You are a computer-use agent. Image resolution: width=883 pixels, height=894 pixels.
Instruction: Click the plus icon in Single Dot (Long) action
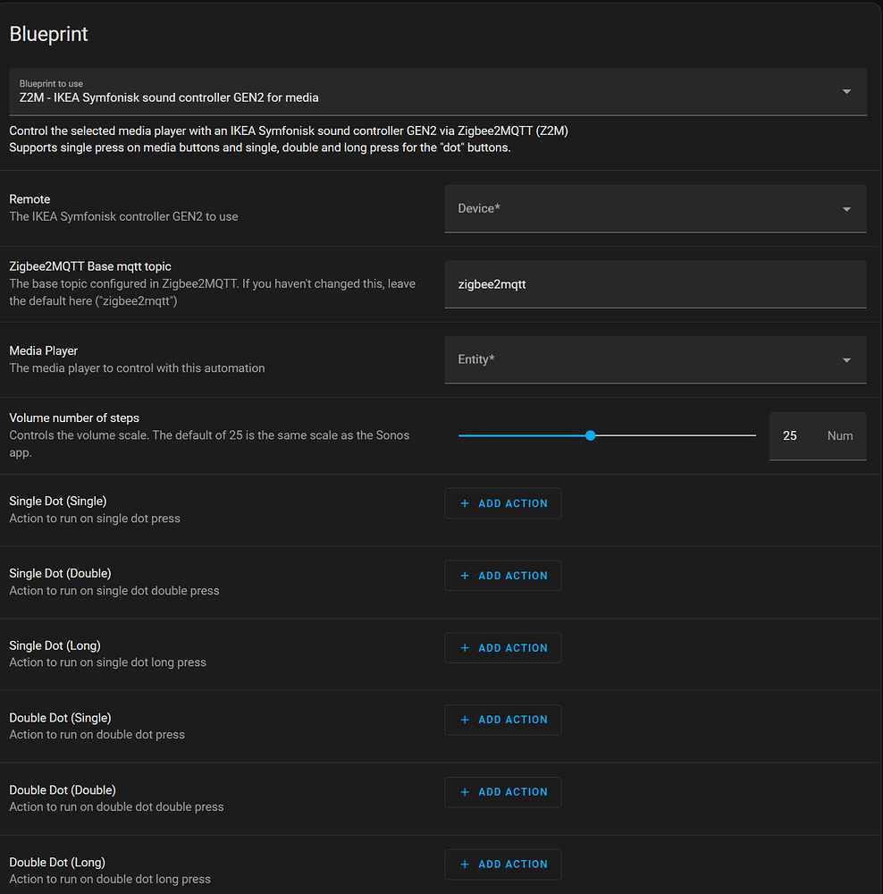tap(465, 647)
